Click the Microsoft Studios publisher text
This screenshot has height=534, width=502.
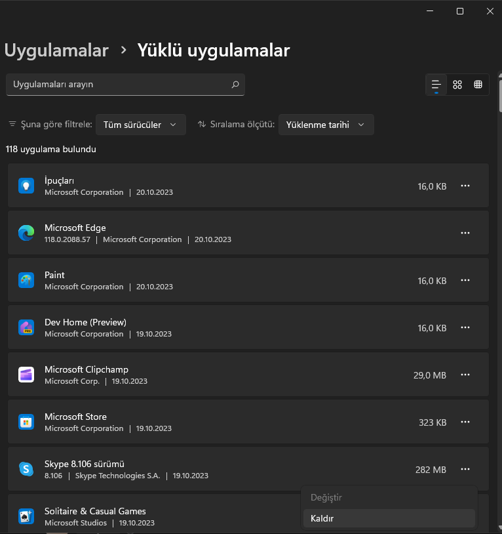coord(75,523)
